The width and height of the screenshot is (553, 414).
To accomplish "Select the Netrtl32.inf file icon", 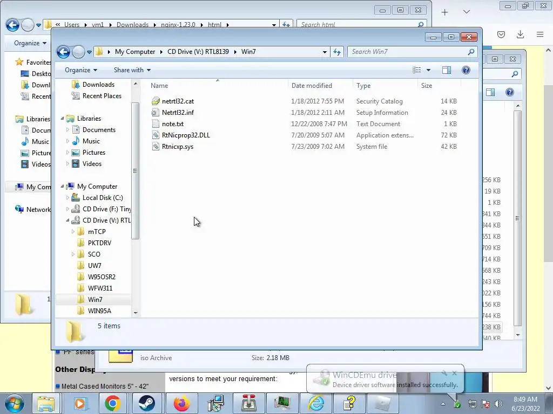I will point(156,112).
